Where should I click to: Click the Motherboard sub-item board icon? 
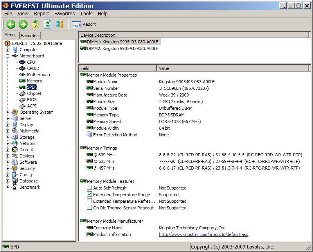(22, 75)
